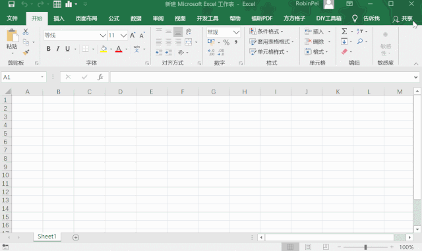Increase font size with large A icon
Image resolution: width=422 pixels, height=251 pixels.
[133, 35]
